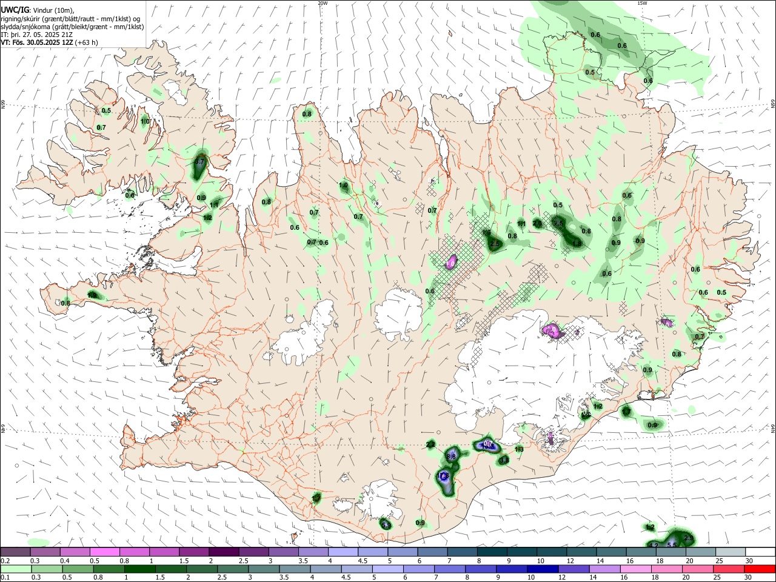Select the pale green 0.1–0.3 legend swatch
The height and width of the screenshot is (582, 776).
15,569
